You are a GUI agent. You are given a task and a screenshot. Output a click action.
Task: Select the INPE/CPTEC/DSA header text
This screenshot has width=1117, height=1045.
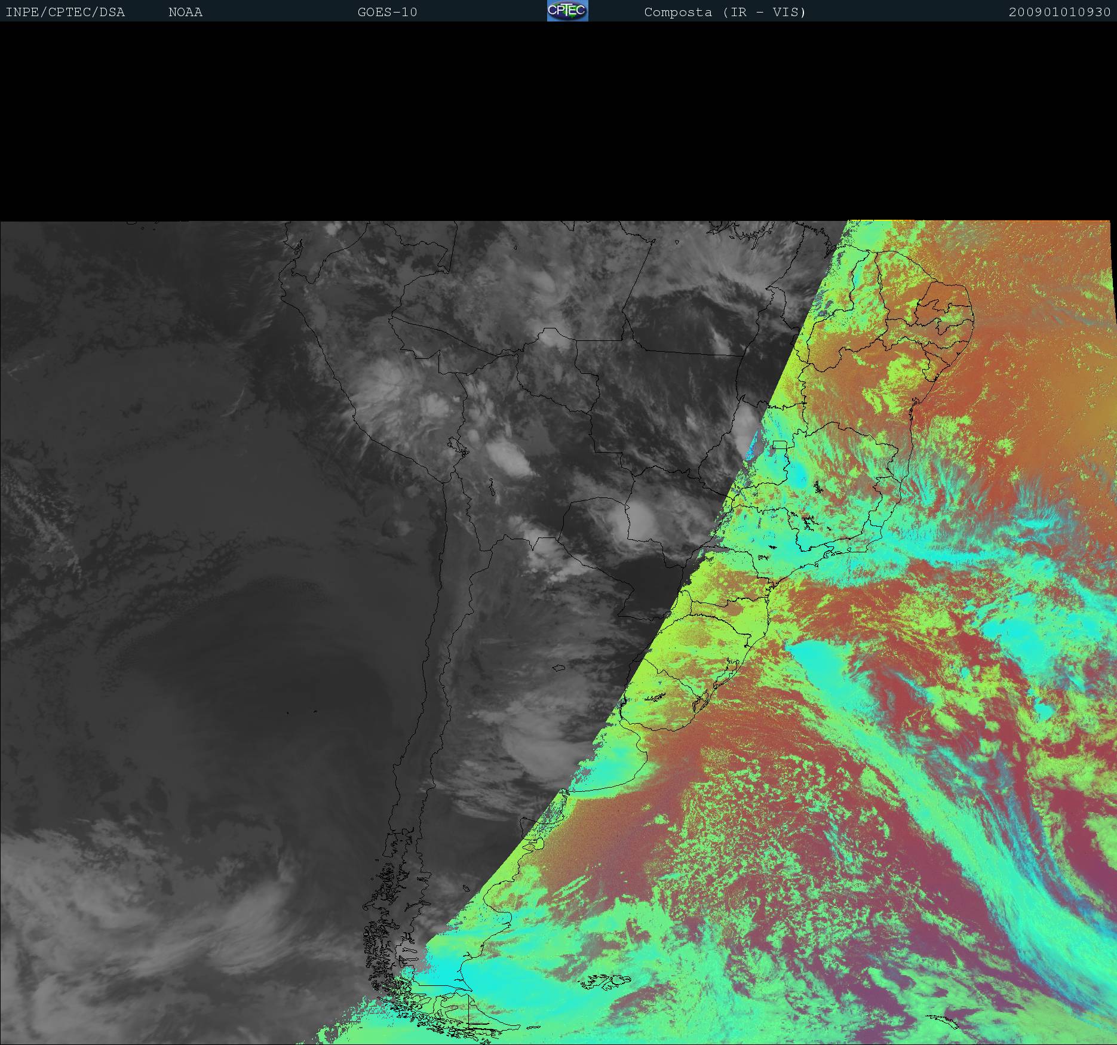65,13
